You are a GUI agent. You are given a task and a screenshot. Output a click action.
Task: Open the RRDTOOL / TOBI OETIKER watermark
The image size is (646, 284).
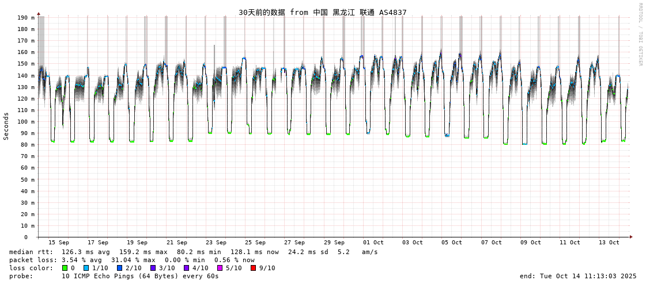[640, 34]
